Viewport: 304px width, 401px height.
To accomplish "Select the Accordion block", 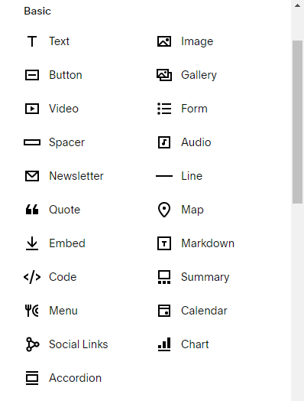I will (75, 378).
